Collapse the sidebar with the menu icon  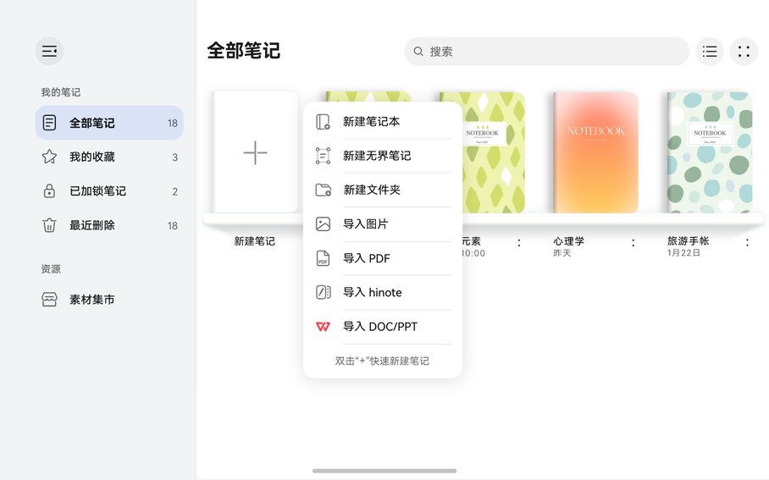49,51
